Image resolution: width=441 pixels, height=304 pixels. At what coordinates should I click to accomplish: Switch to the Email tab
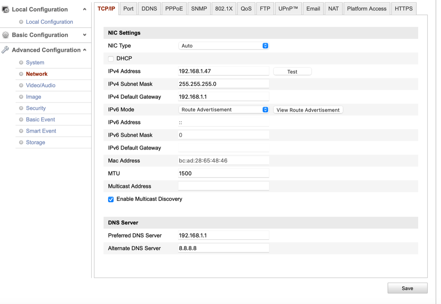tap(313, 9)
